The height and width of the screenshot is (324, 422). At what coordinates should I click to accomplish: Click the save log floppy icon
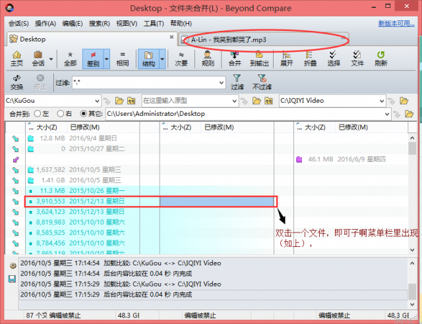tap(12, 279)
